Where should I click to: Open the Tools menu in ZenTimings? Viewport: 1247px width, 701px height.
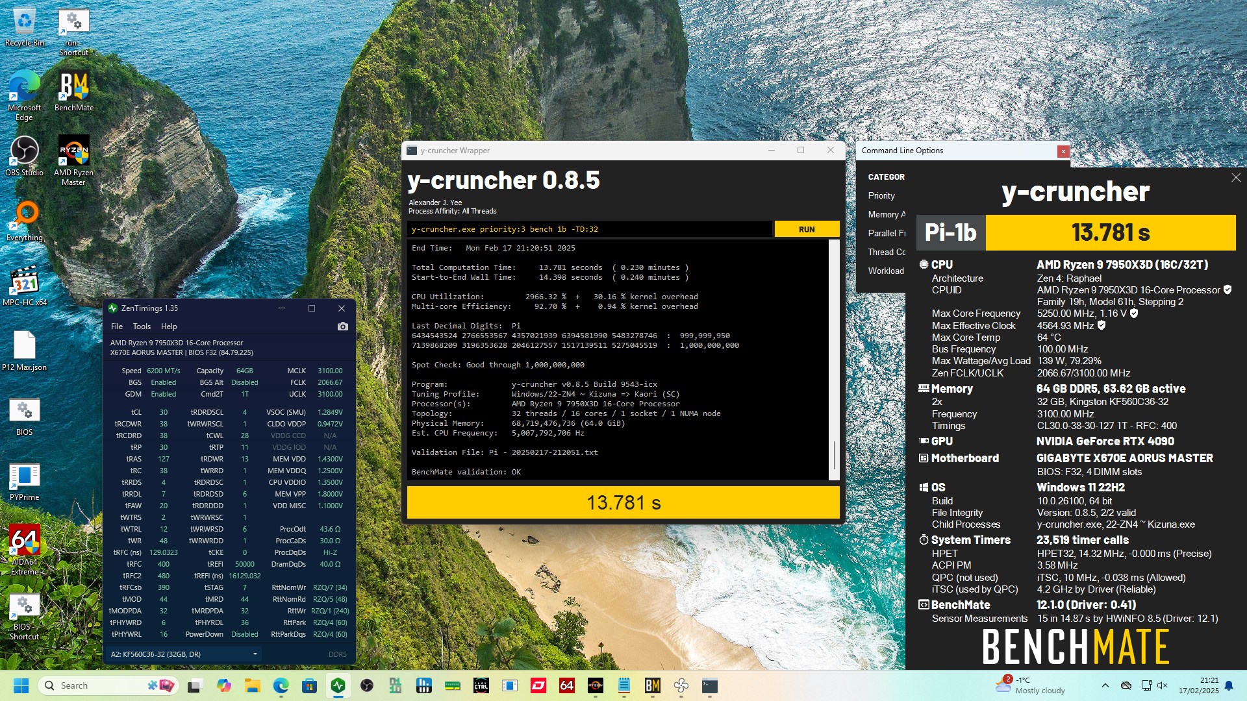142,326
